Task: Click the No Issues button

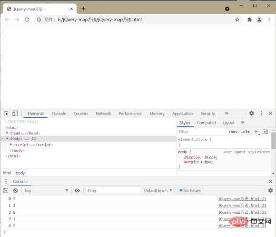Action: [190, 191]
